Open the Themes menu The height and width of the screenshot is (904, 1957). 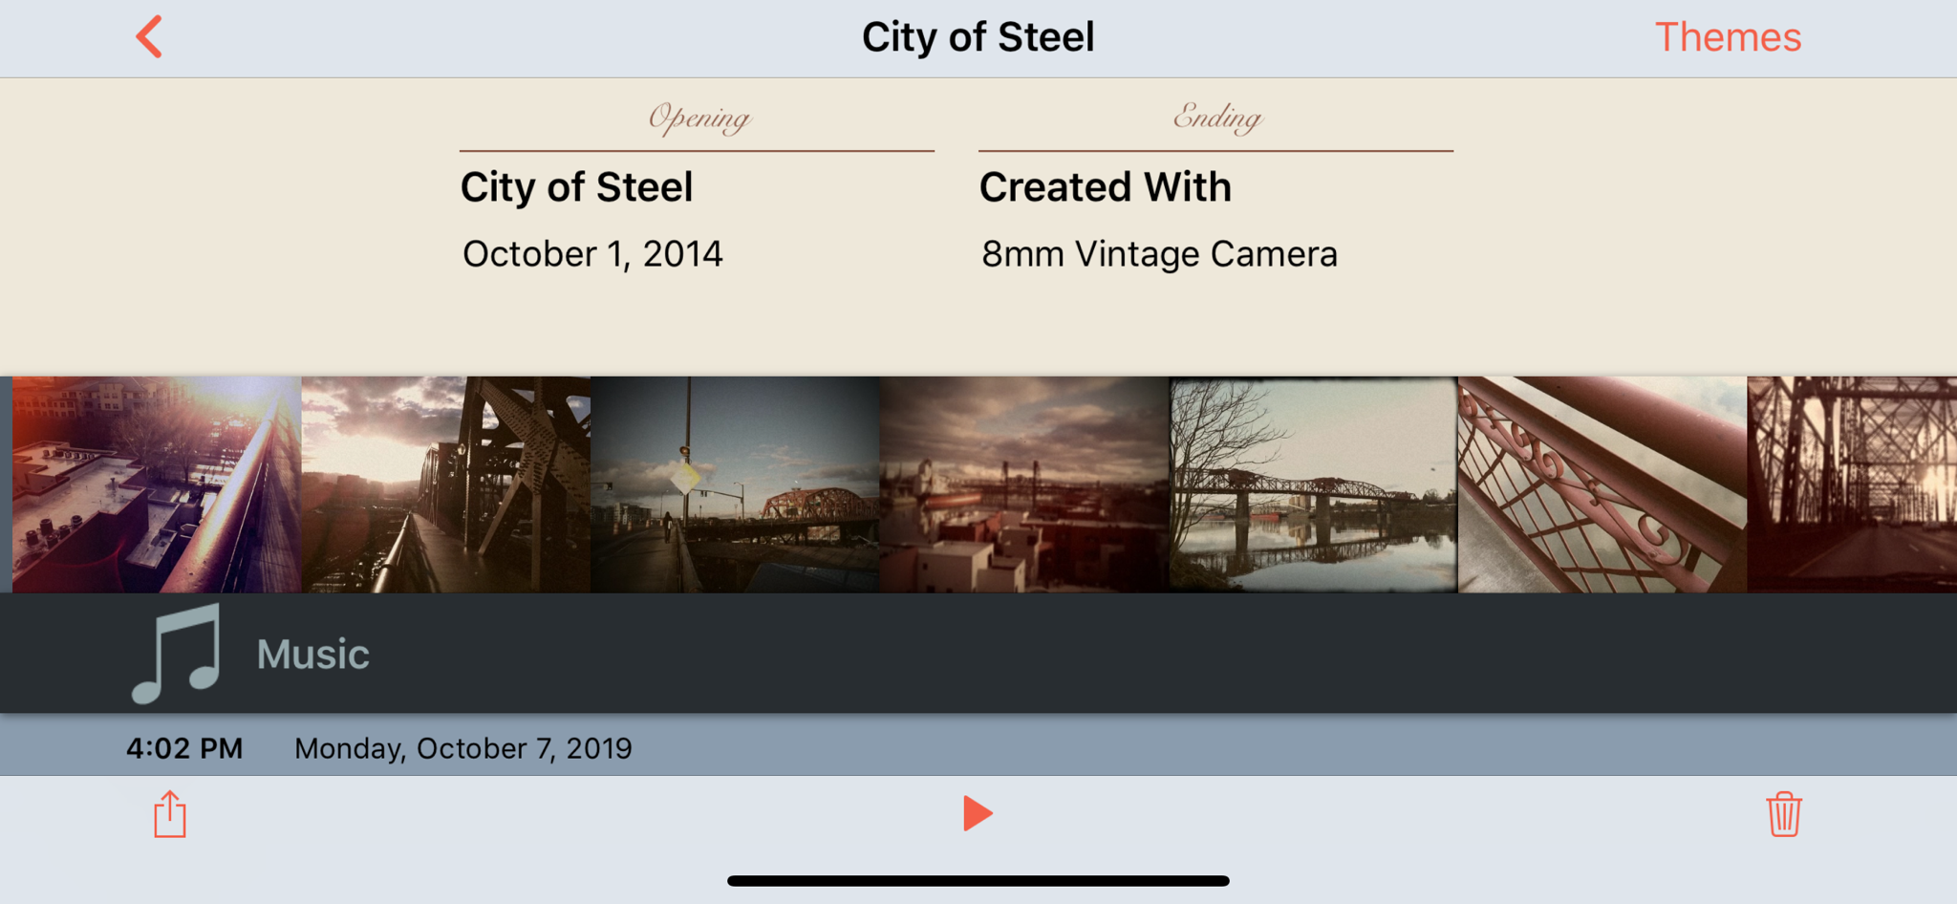(1728, 37)
